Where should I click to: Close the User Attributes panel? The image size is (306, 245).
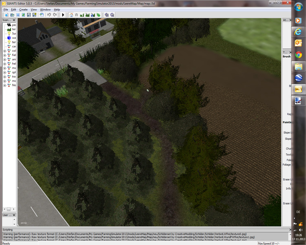click(x=14, y=215)
